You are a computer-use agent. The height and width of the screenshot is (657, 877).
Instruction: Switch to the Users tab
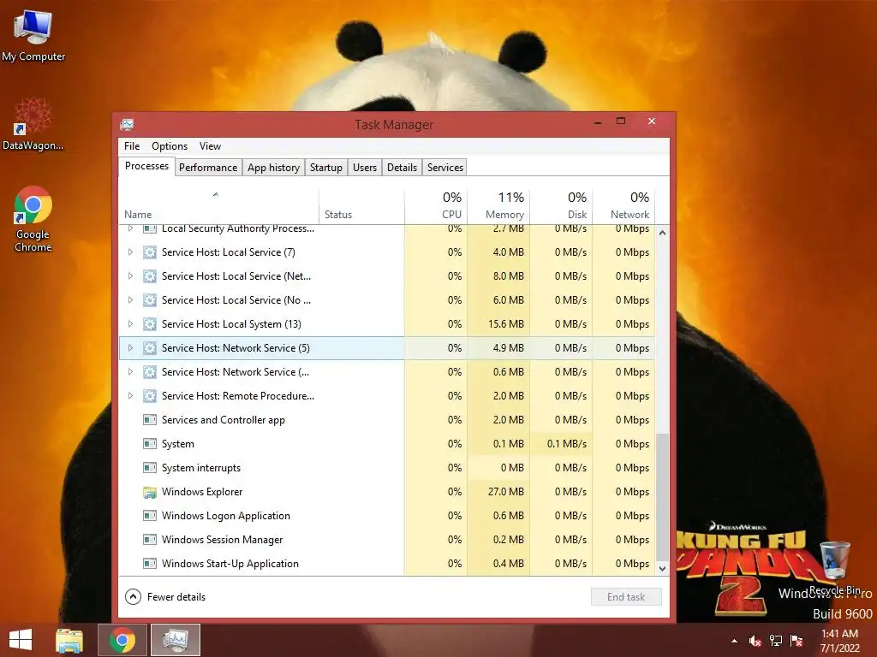[365, 168]
